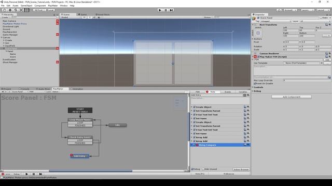Toggle the Pivot/Center handle button

38,10
